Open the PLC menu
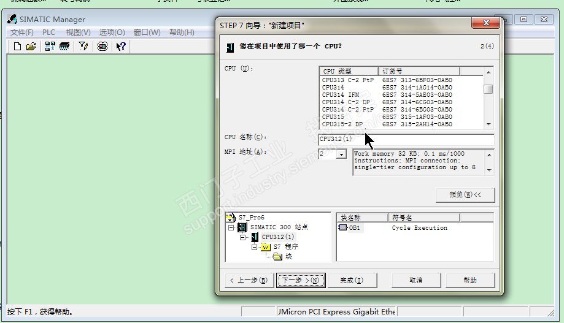The width and height of the screenshot is (564, 323). [48, 32]
